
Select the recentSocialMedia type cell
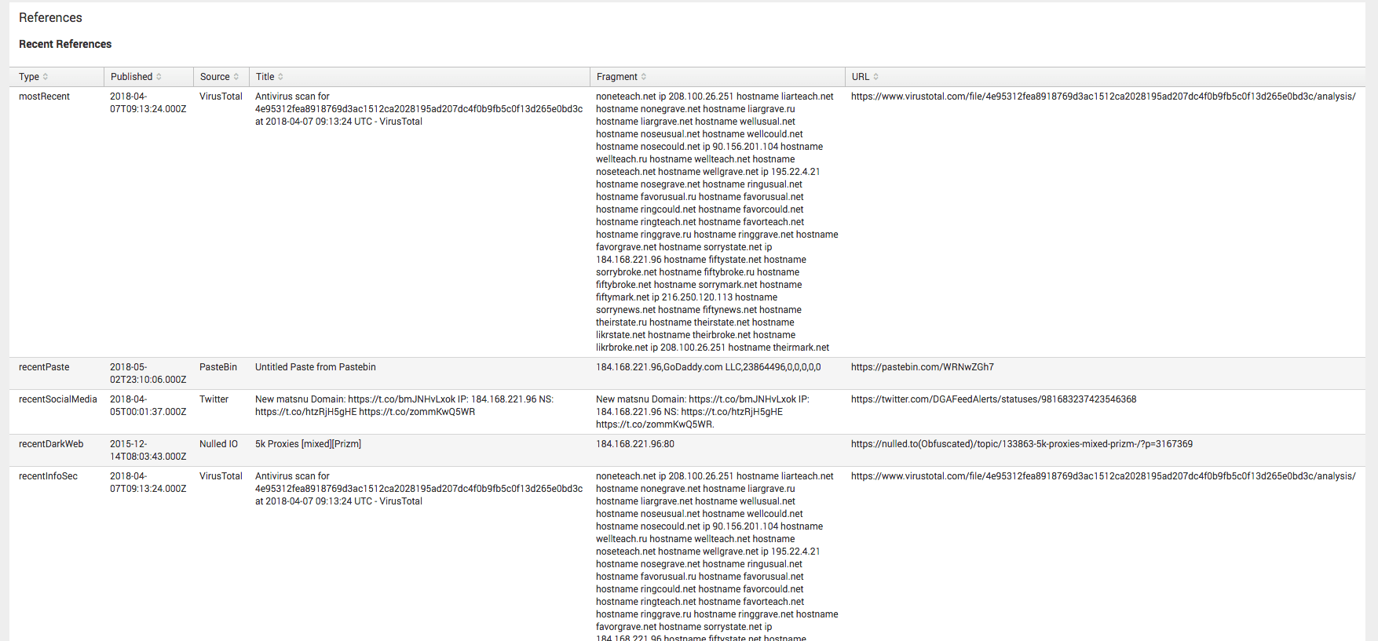coord(58,399)
